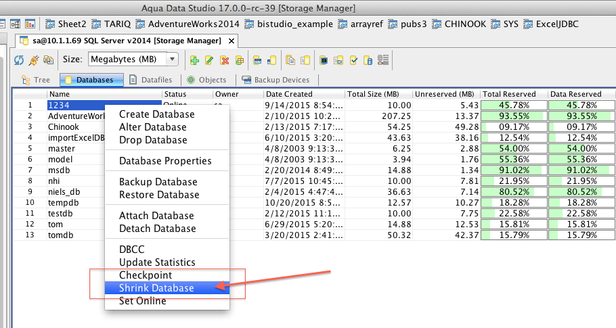Choose Update Statistics from context menu

pyautogui.click(x=167, y=262)
